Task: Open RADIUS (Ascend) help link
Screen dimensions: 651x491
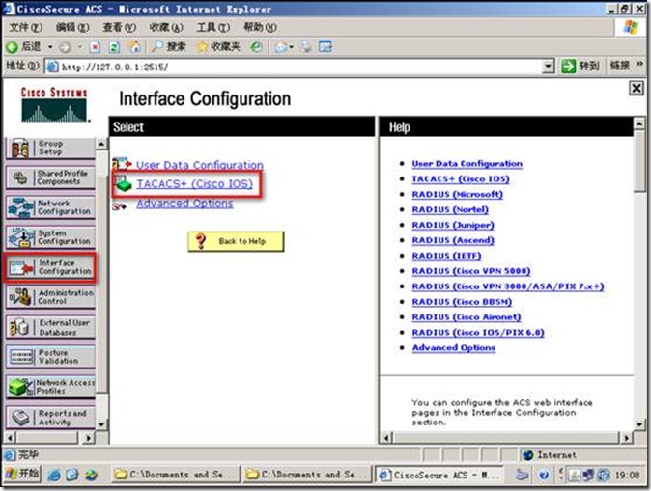Action: [453, 240]
